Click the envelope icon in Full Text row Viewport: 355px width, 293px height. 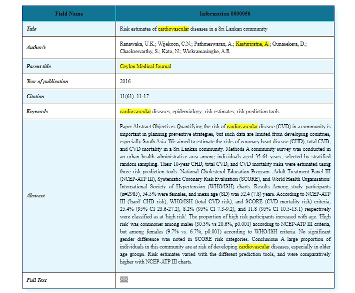pos(124,279)
